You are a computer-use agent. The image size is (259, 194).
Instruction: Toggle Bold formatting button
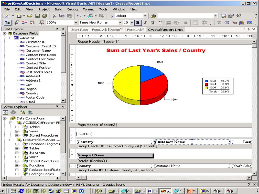[x=138, y=22]
